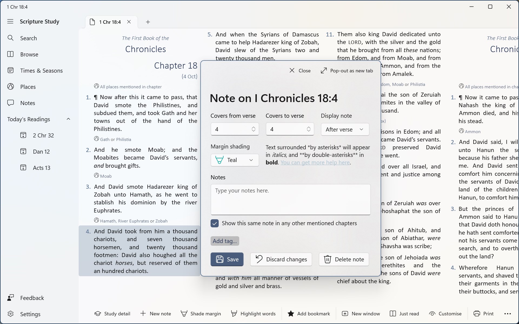Decrease the Covers to verse value
519x324 pixels.
click(309, 131)
